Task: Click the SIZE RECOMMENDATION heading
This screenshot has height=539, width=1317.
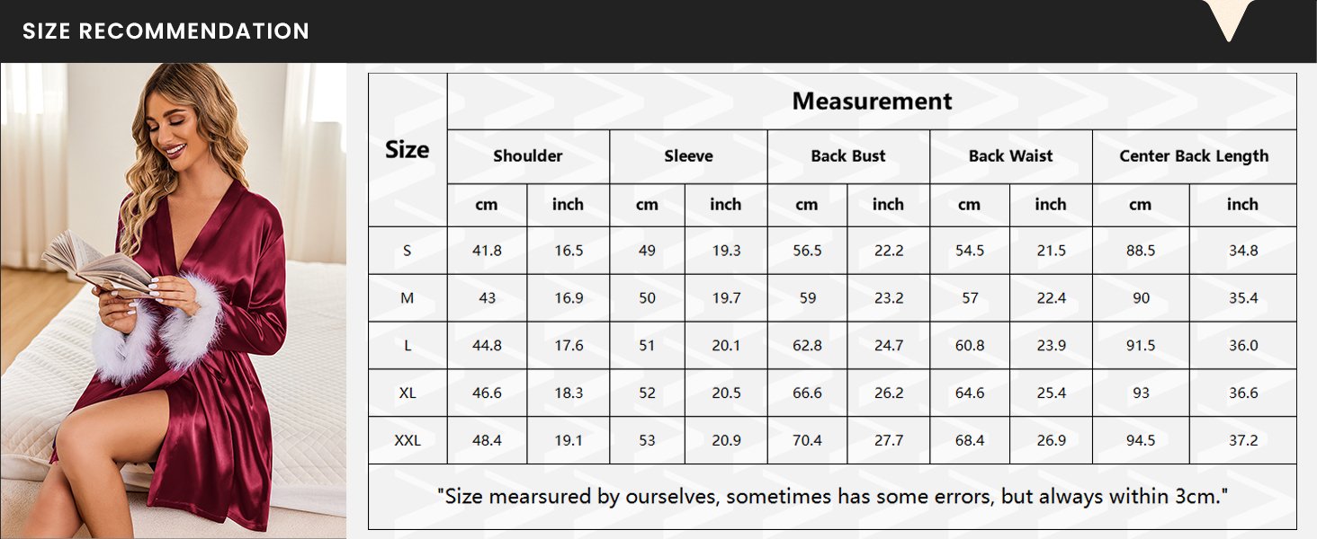Action: [x=166, y=31]
